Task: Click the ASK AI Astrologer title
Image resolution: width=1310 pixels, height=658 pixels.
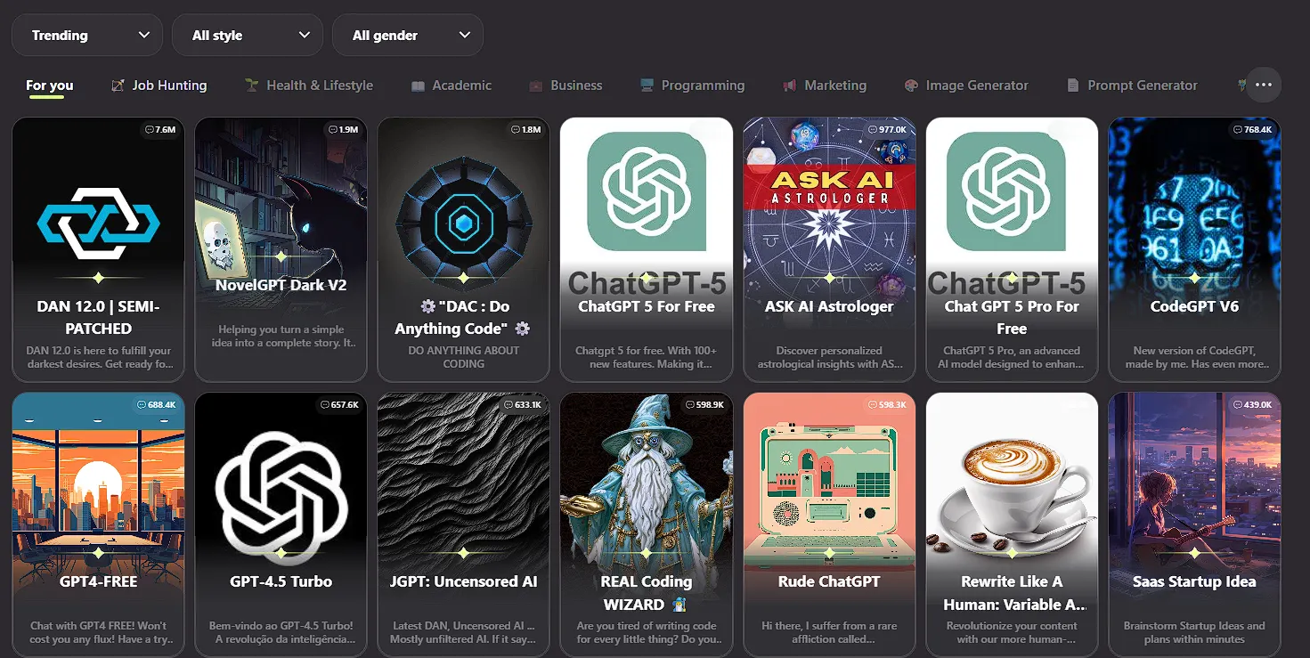Action: tap(829, 306)
